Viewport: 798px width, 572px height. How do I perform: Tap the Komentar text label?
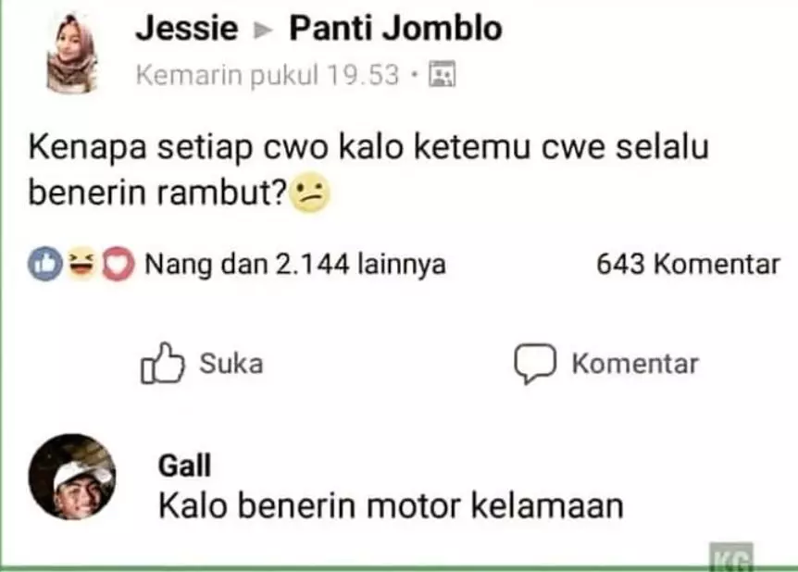(635, 364)
